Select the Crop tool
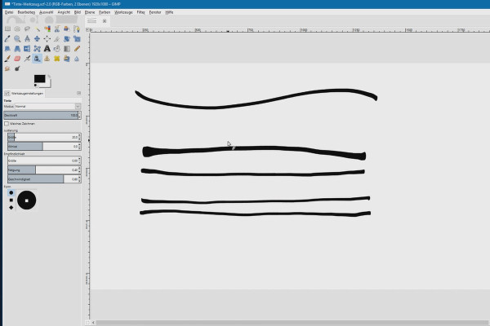Screen dimensions: 490x326 pos(57,39)
